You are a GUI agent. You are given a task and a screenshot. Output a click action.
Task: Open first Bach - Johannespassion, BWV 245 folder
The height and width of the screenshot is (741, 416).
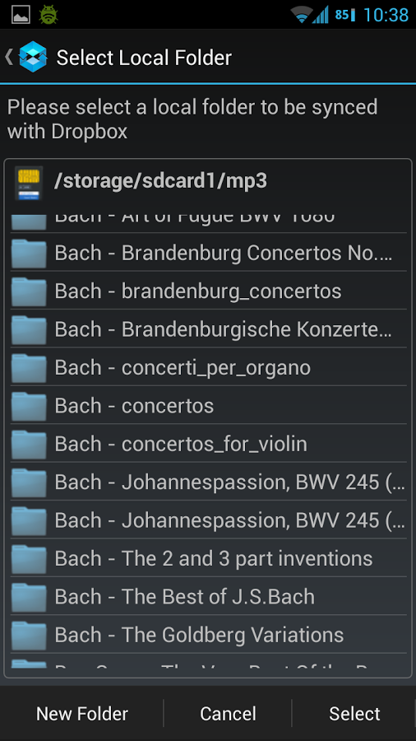[209, 482]
